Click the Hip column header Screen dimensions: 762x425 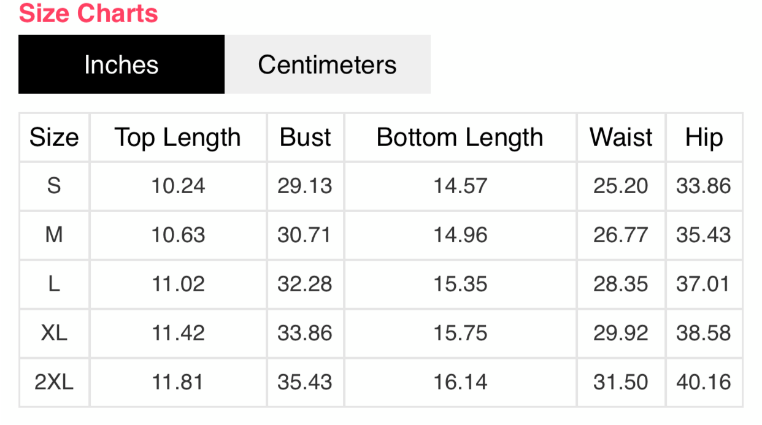704,137
